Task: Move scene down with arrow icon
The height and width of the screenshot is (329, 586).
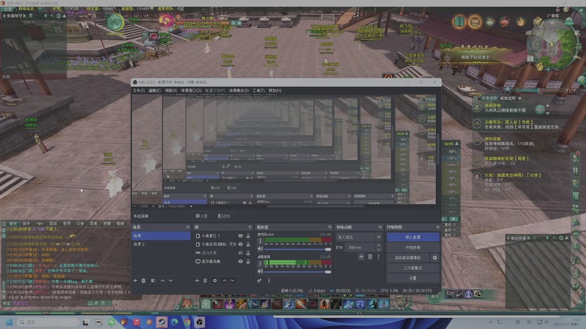Action: click(171, 281)
